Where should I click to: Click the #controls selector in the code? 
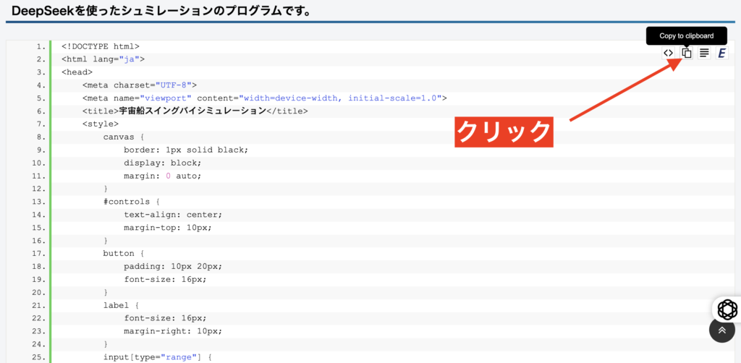(129, 202)
